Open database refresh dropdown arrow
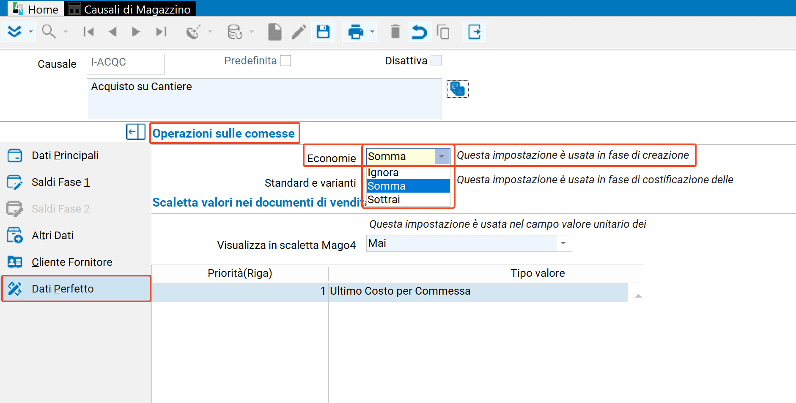The image size is (796, 403). coord(252,32)
